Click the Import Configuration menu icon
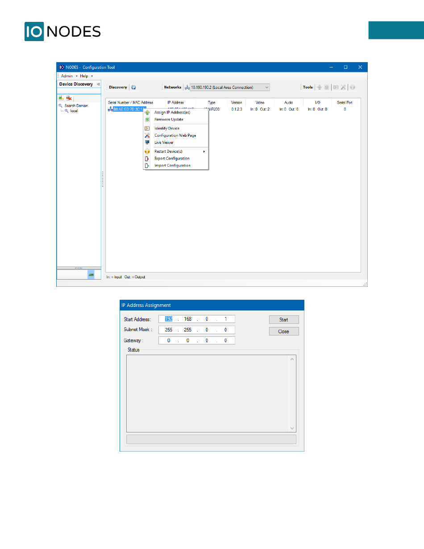This screenshot has height=549, width=424. [x=147, y=166]
